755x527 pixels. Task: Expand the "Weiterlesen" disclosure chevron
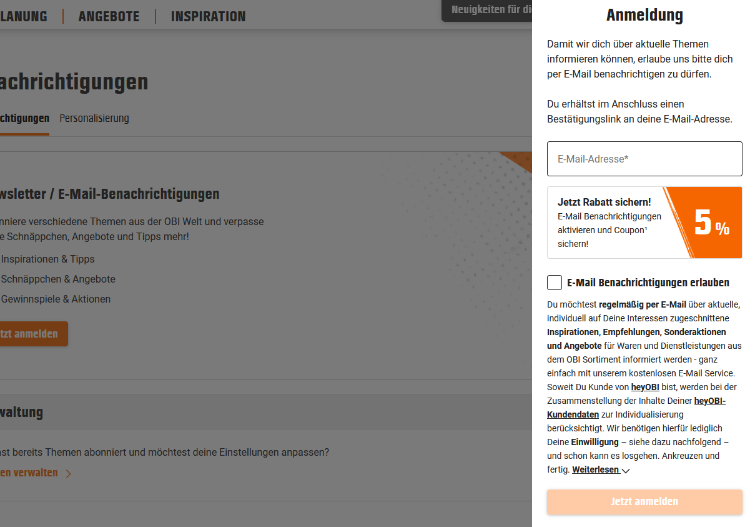coord(625,470)
